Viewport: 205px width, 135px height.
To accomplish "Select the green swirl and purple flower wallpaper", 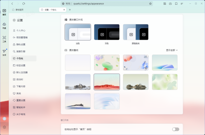I will pyautogui.click(x=107, y=63).
